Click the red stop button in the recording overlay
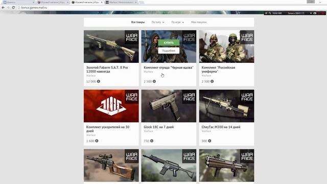The image size is (327, 184). pyautogui.click(x=322, y=13)
